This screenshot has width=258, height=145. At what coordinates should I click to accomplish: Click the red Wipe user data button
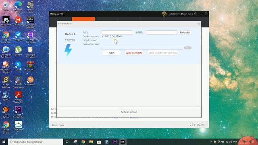point(134,53)
